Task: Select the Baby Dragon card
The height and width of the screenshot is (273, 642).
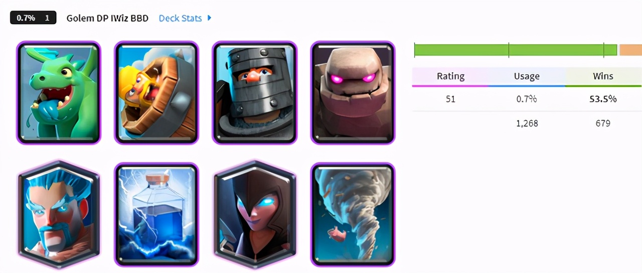Action: coord(58,93)
